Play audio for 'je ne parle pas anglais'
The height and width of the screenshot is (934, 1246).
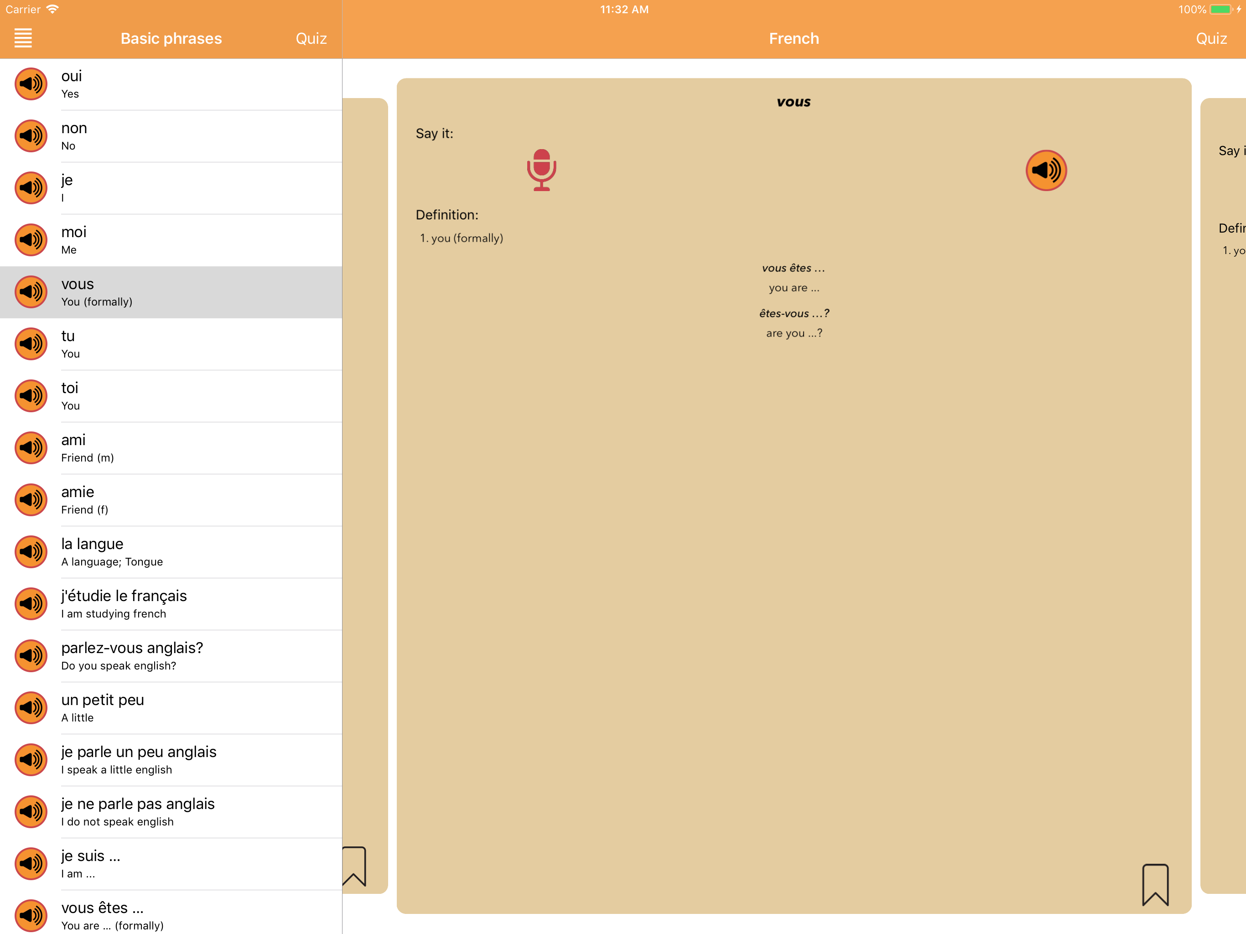point(31,812)
